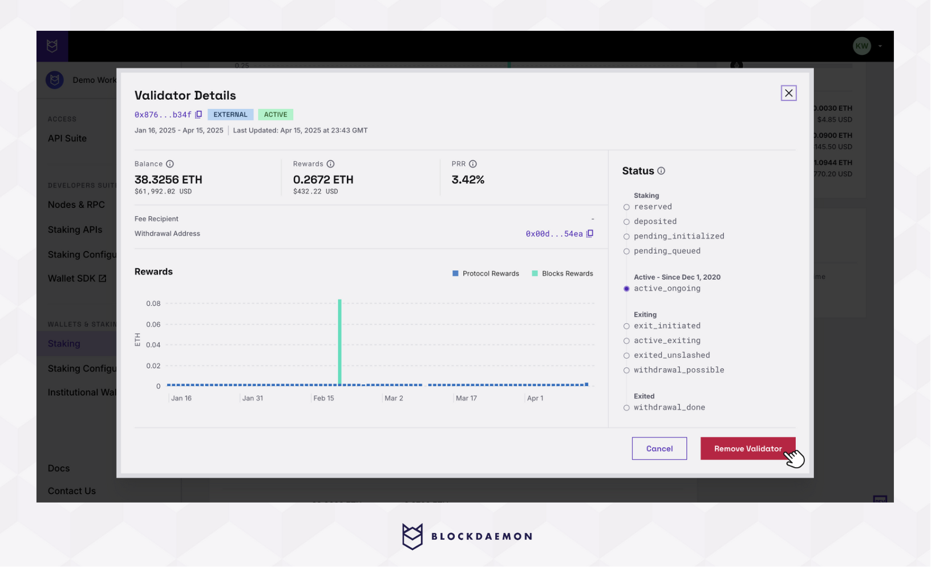Show the Rewards info tooltip icon
This screenshot has width=931, height=567.
pos(330,164)
